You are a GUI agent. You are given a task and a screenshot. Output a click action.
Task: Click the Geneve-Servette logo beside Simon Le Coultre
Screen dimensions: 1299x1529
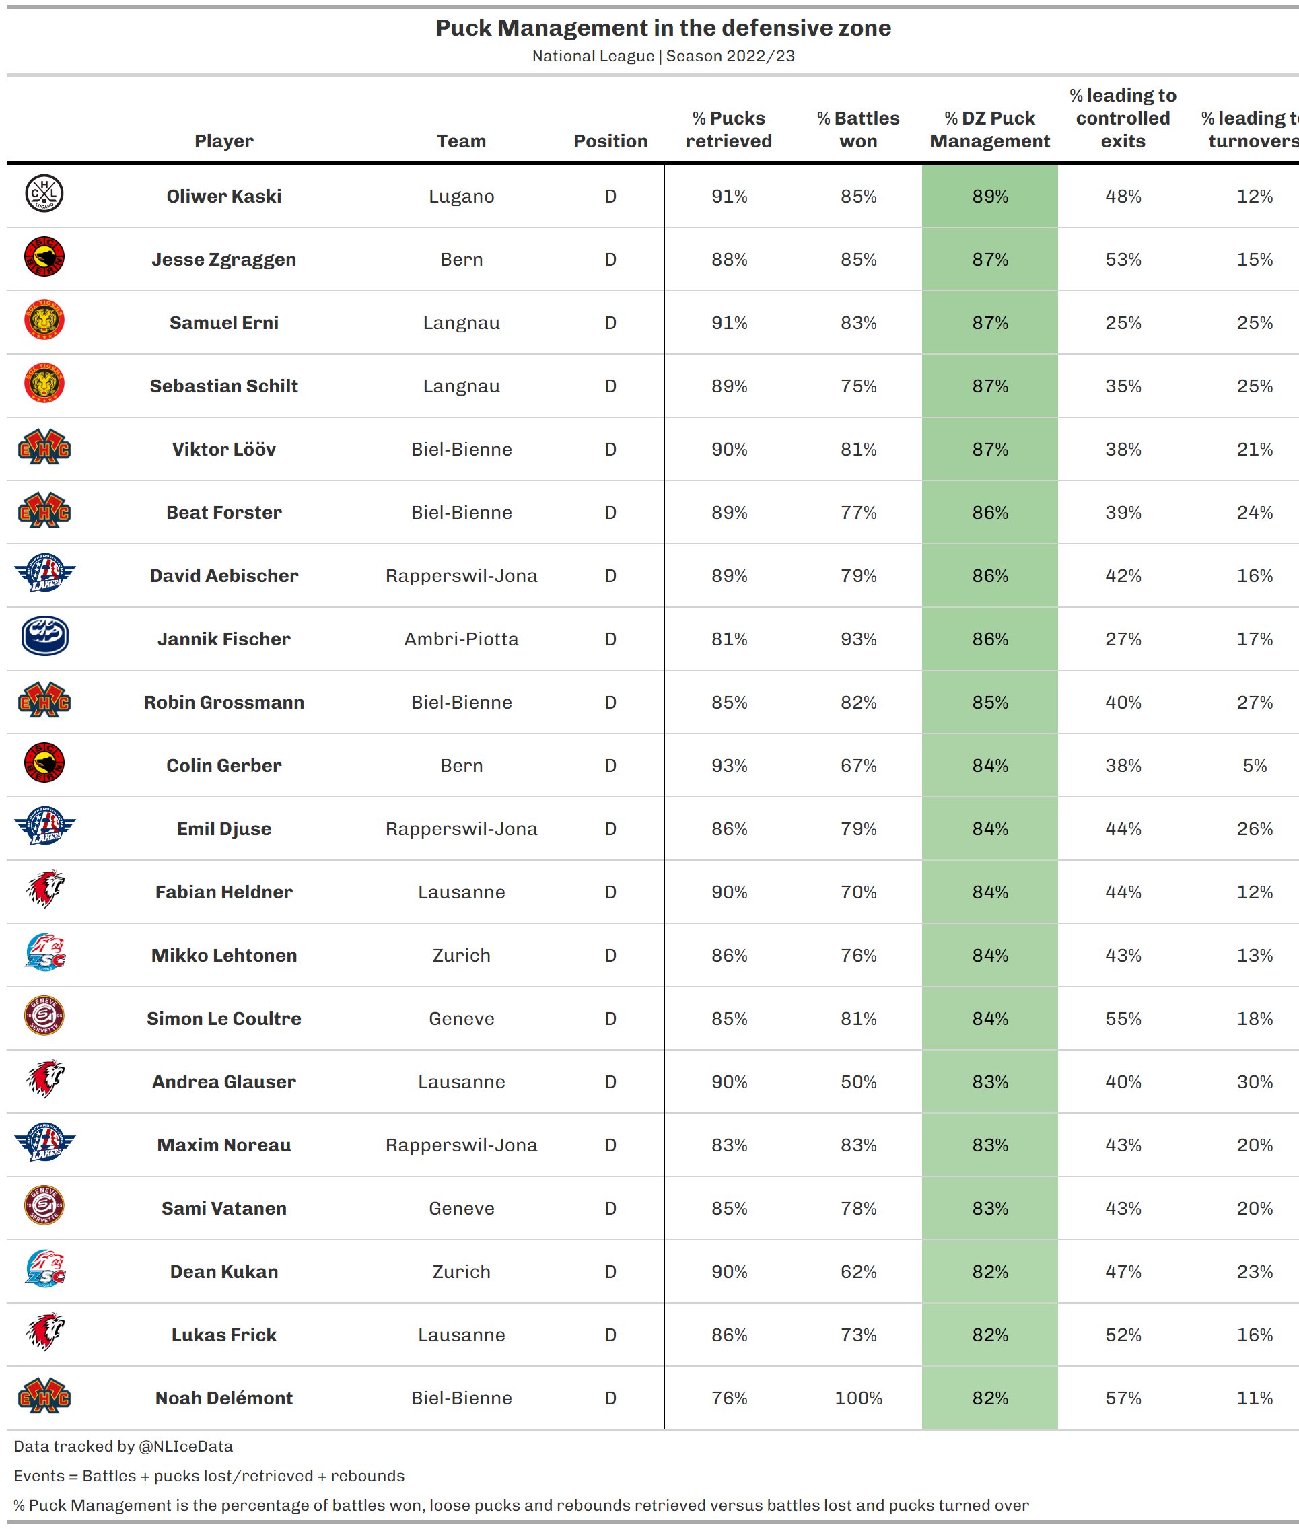point(44,1017)
